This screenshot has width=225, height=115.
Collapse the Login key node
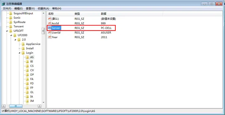click(x=19, y=53)
